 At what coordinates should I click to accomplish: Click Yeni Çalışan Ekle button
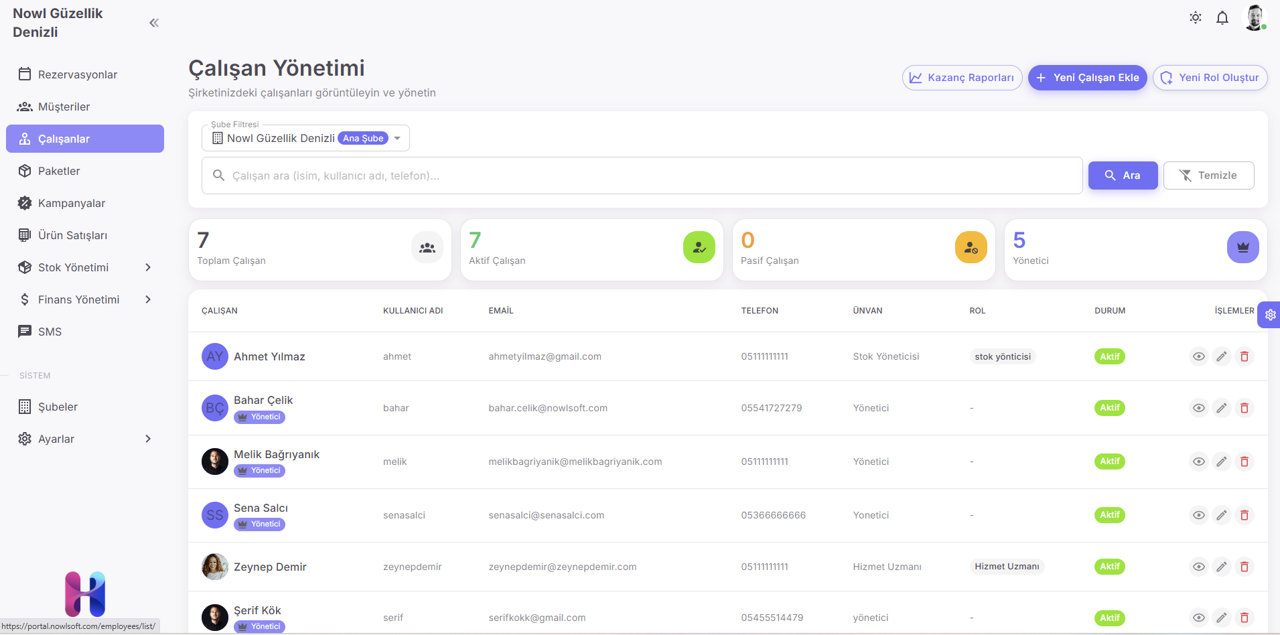[1087, 78]
